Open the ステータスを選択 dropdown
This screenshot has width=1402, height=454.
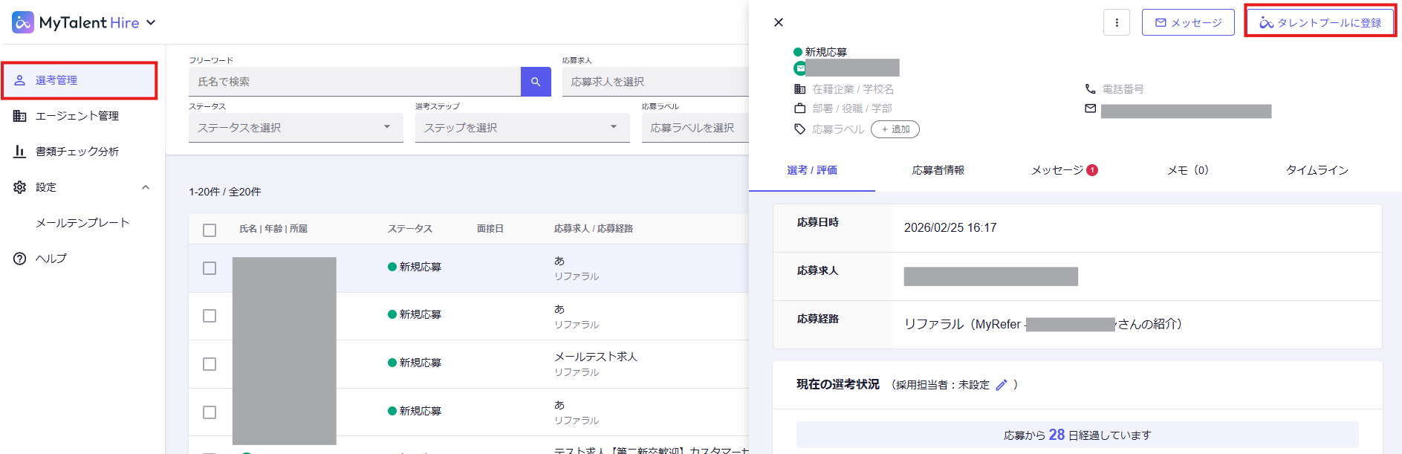point(295,128)
